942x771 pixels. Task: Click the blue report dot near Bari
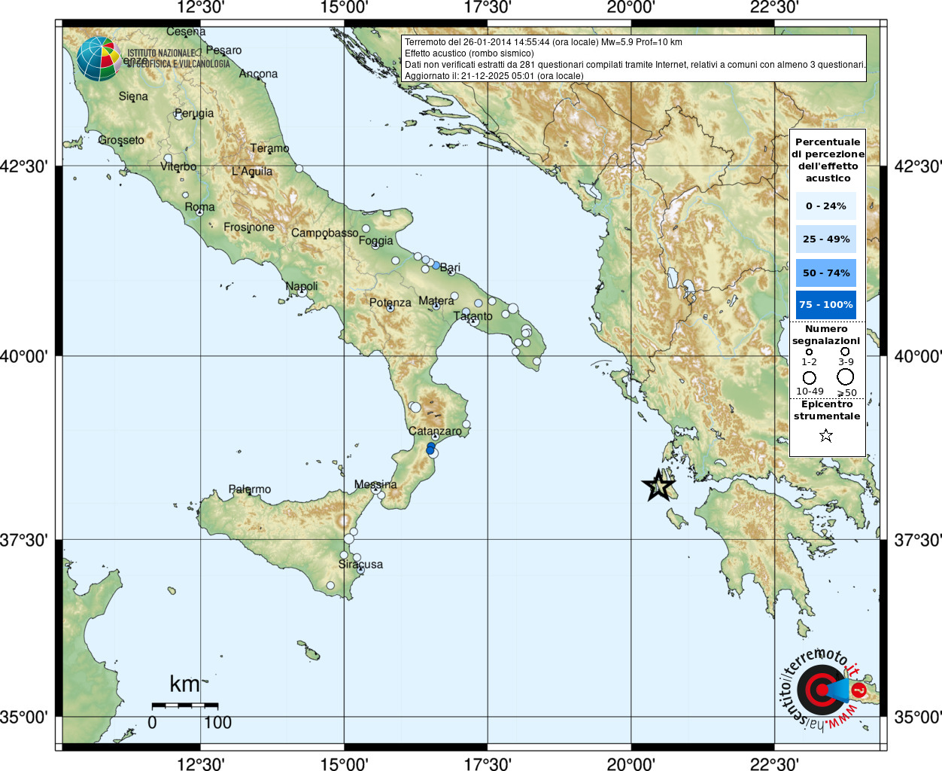[436, 265]
